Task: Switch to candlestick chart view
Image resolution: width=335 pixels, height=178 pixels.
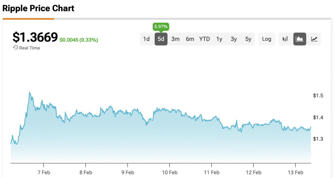Action: click(285, 39)
